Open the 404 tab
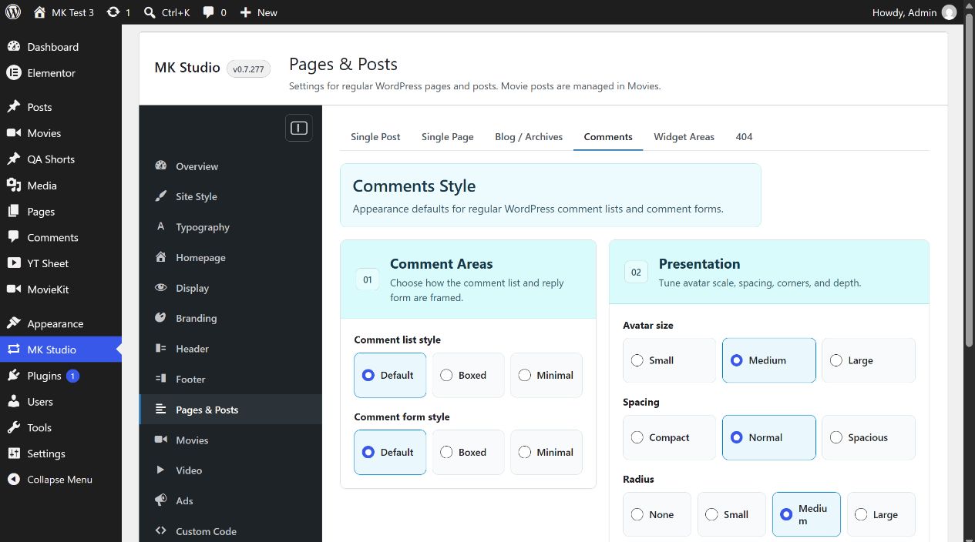 pos(744,136)
